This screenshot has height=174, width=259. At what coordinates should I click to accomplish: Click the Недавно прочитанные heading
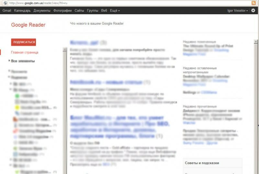tap(200, 106)
